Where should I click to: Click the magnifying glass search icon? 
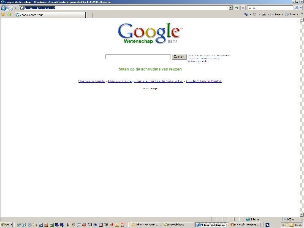coord(297,8)
